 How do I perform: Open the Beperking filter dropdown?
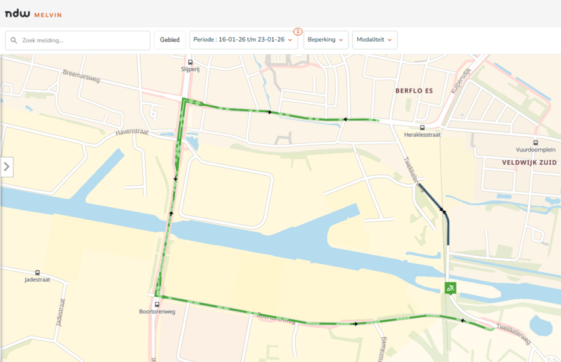pyautogui.click(x=325, y=39)
